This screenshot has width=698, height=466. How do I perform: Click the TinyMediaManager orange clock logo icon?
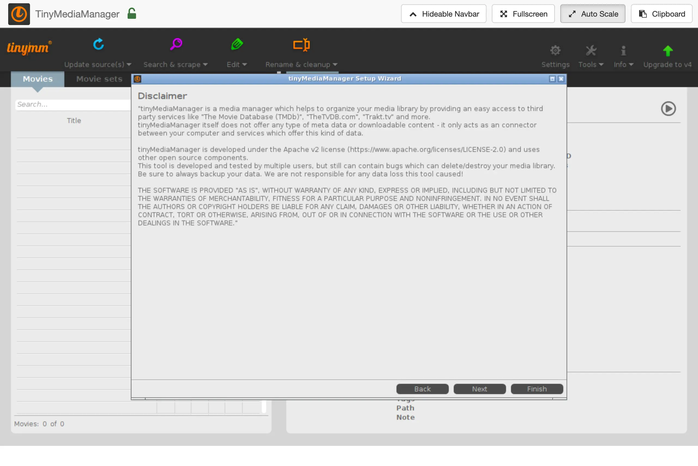[x=19, y=14]
